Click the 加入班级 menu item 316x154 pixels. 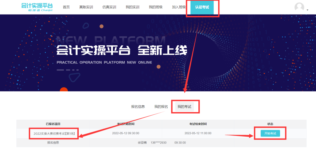click(179, 7)
